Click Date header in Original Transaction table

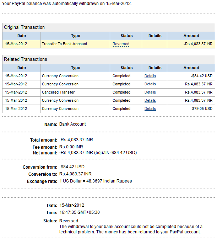[x=21, y=36]
